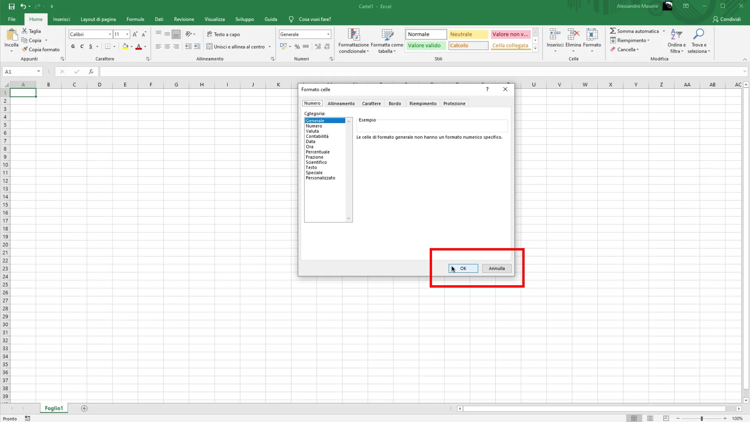Toggle Testo a capo wrap text
750x422 pixels.
click(x=223, y=34)
